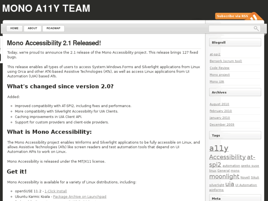268x201 pixels.
Task: Select the at-spi2 tag in tag cloud
Action: [215, 165]
